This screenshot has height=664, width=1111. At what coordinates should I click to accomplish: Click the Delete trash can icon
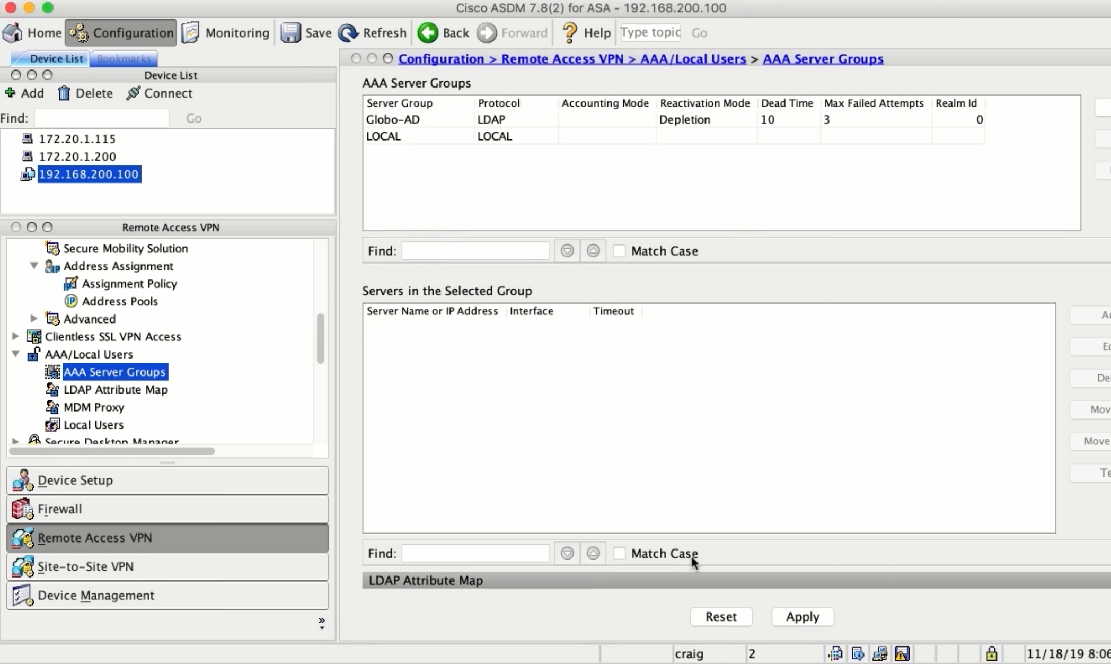tap(64, 93)
